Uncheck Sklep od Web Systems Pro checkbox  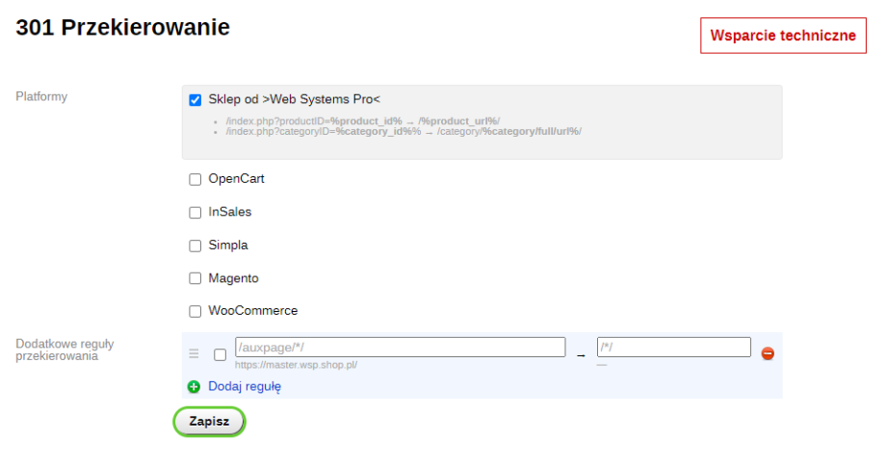point(195,100)
